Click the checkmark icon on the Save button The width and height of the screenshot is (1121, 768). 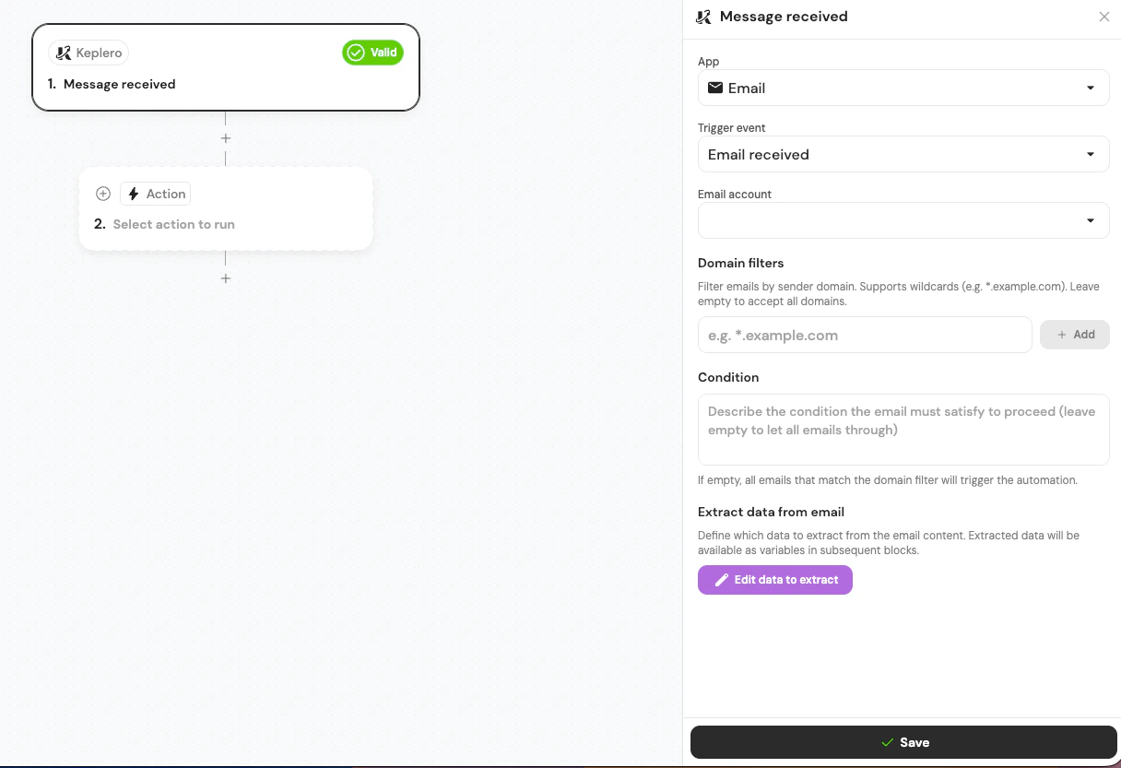click(x=887, y=742)
